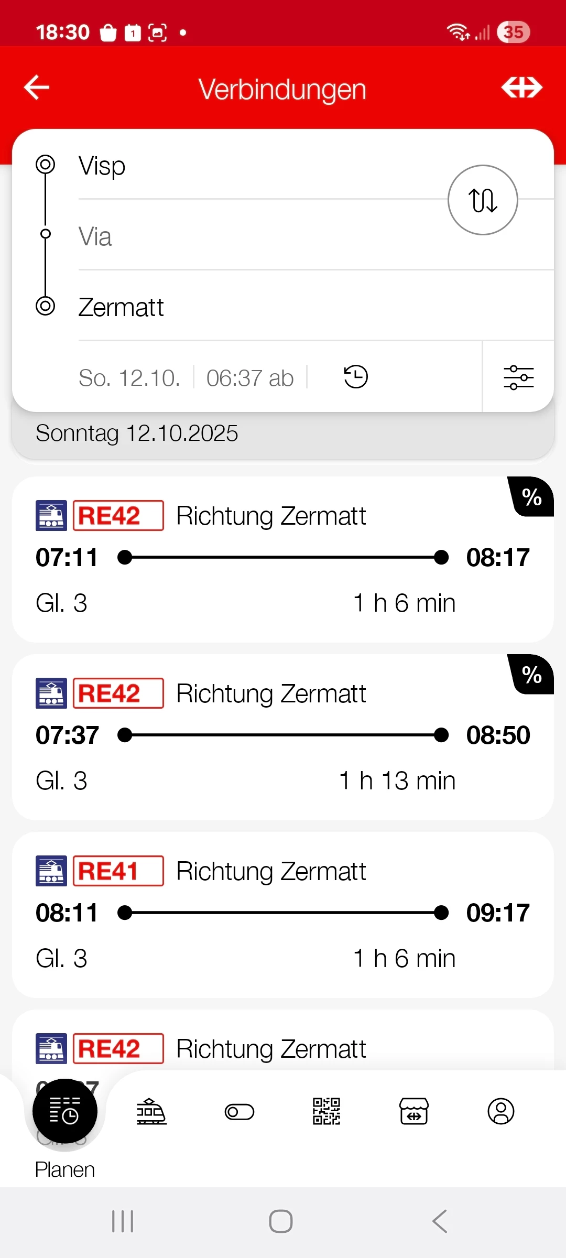The width and height of the screenshot is (566, 1258).
Task: Change the travel date So. 12.10.
Action: [x=129, y=378]
